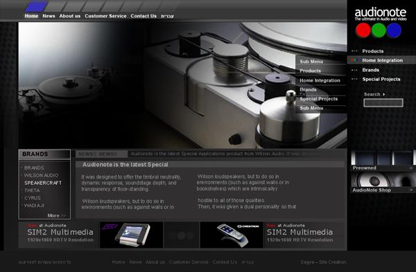Click More >> in the Brands panel

coord(56,215)
